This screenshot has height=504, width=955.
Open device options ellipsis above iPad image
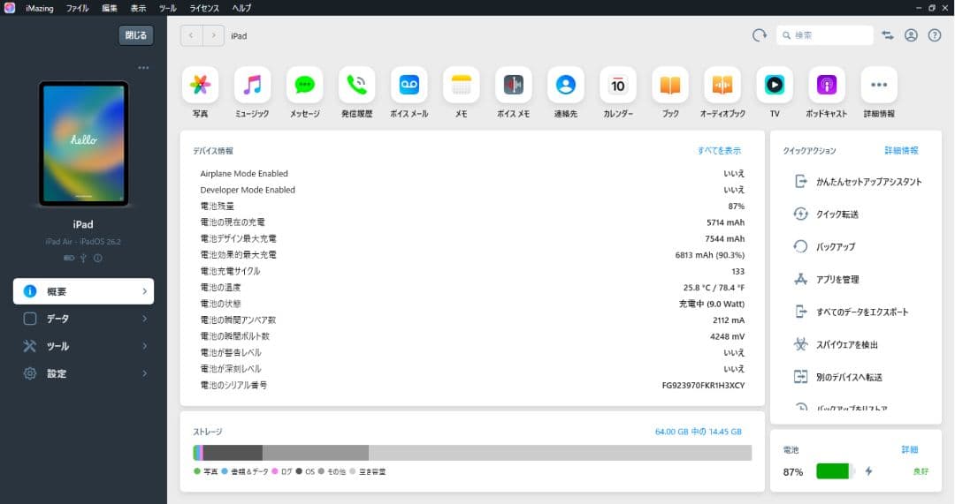tap(143, 67)
